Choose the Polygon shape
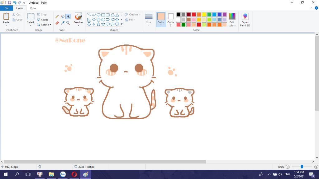 [112, 15]
